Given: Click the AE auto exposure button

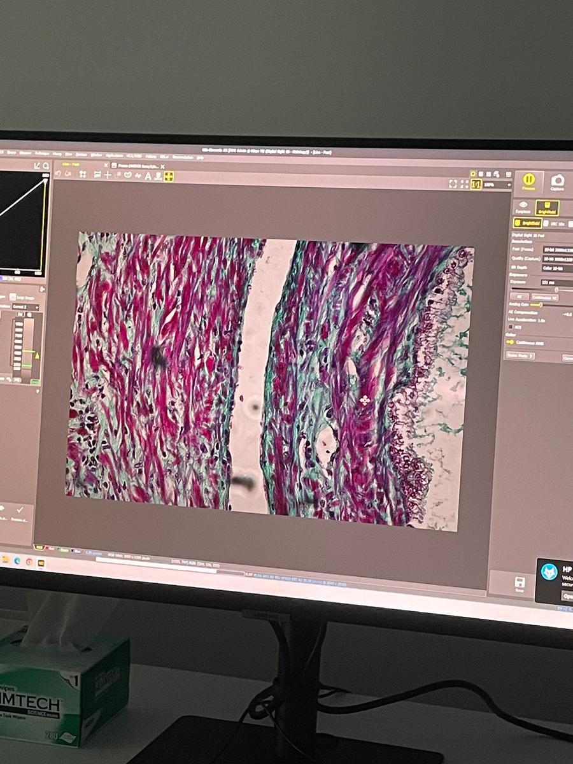Looking at the screenshot, I should click(x=519, y=297).
